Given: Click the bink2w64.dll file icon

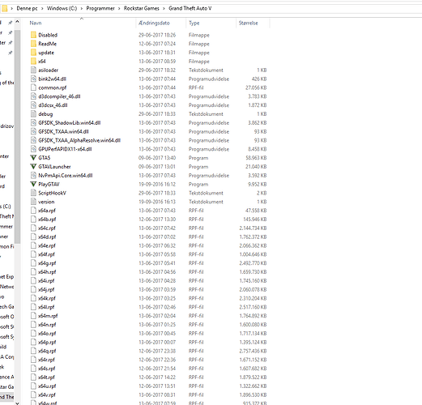Looking at the screenshot, I should [33, 79].
